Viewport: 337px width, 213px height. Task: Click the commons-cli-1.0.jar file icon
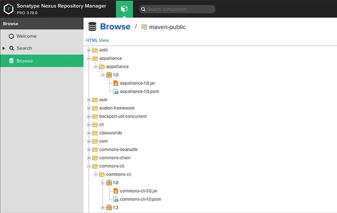(116, 191)
